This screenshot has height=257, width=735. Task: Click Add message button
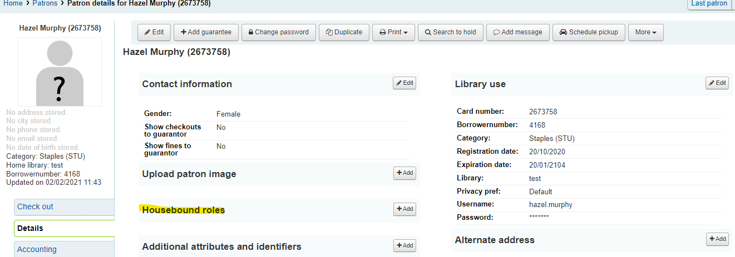click(x=518, y=32)
